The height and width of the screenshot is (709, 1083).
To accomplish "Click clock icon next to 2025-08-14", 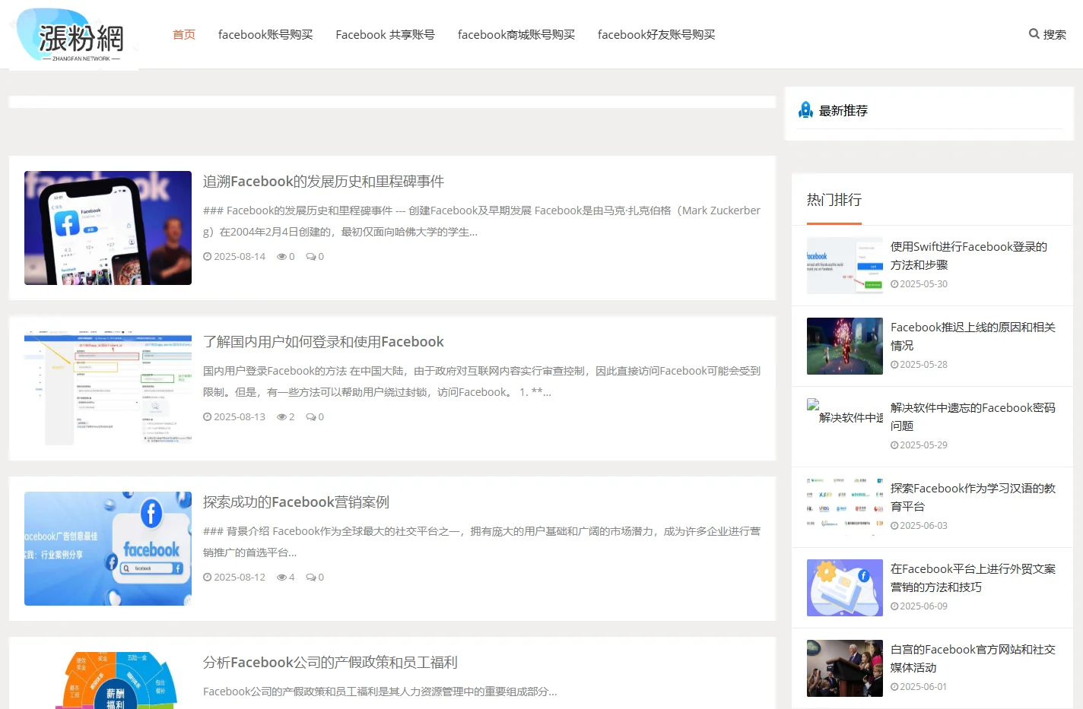I will [207, 257].
